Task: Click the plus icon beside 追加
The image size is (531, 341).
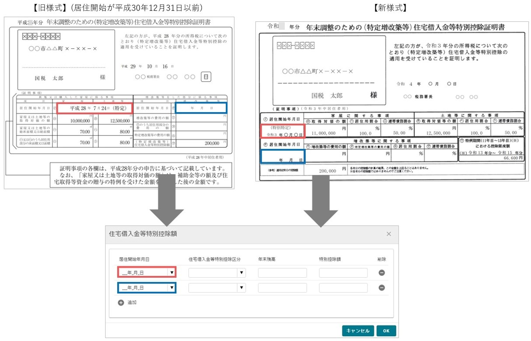Action: click(121, 303)
